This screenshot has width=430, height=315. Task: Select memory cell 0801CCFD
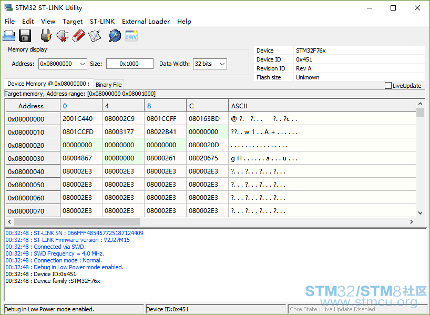[x=81, y=132]
